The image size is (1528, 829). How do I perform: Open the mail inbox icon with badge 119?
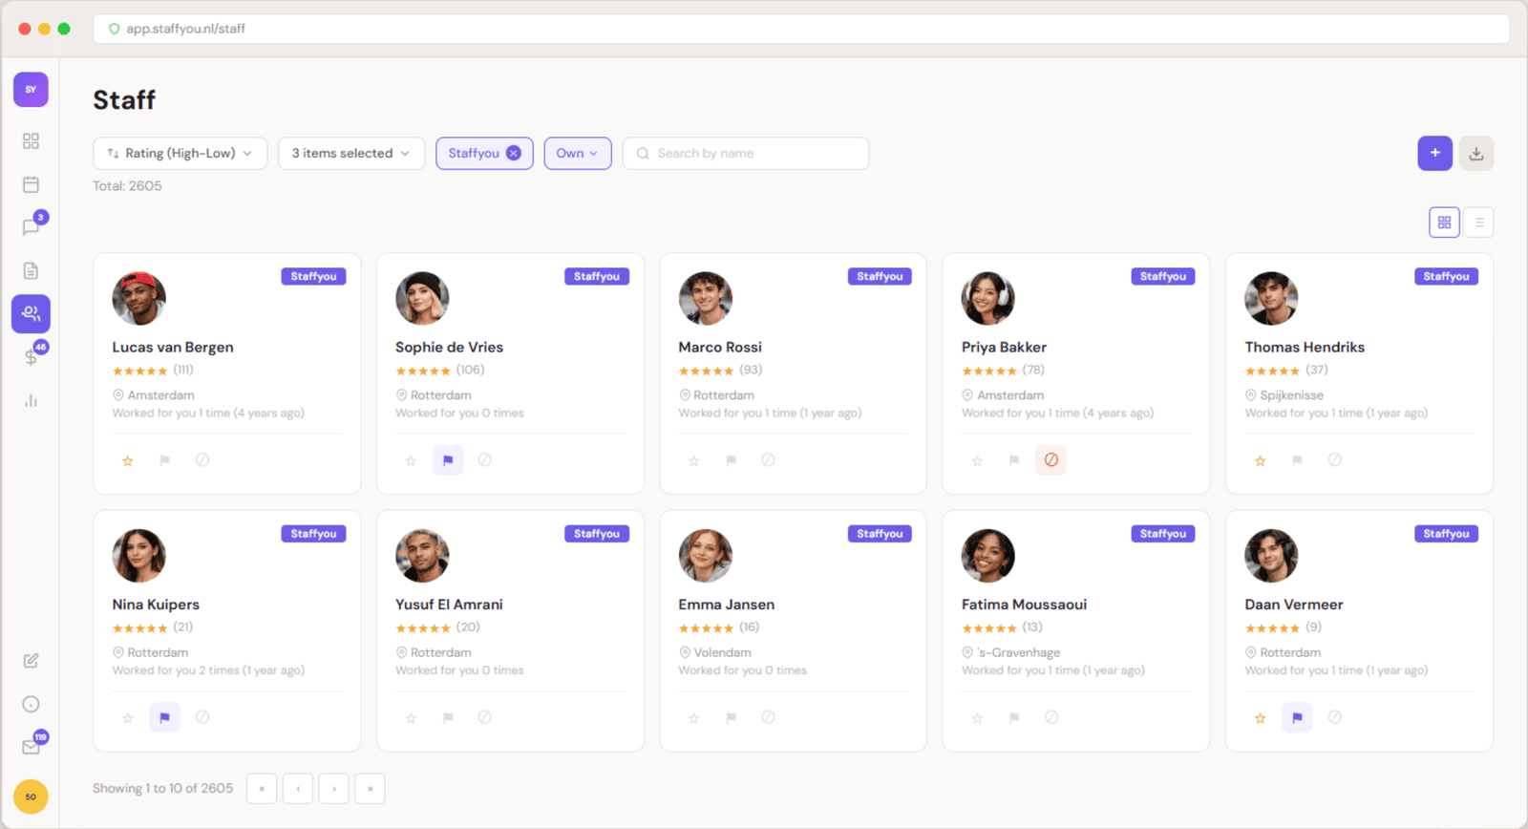(31, 747)
